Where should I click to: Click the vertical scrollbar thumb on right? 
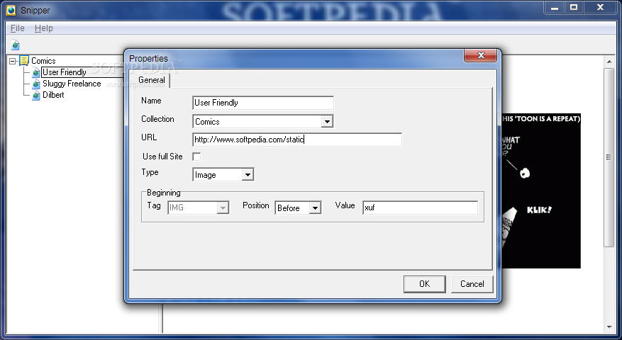(x=609, y=157)
